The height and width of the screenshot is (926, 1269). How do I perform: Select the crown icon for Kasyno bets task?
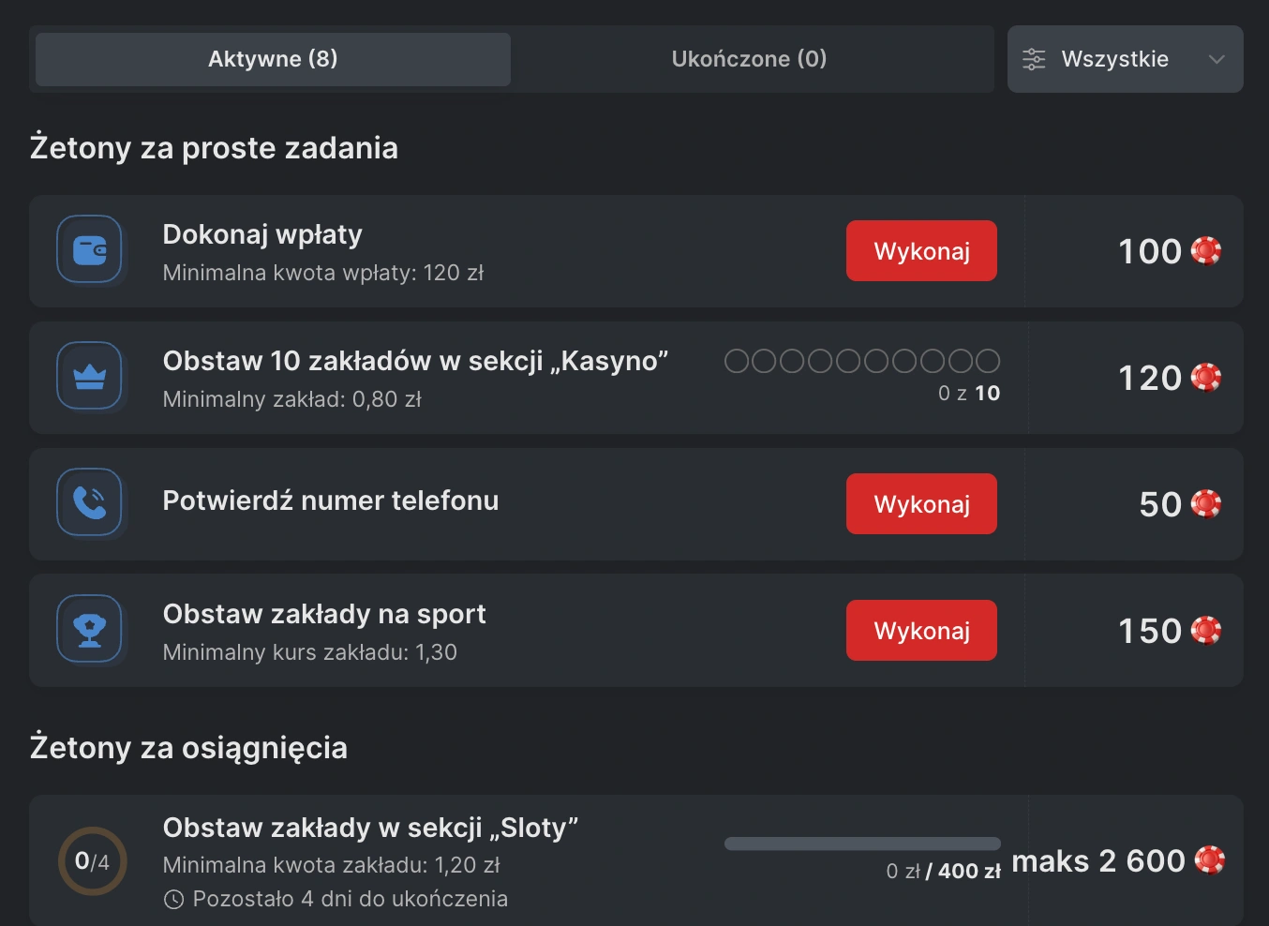[x=90, y=377]
